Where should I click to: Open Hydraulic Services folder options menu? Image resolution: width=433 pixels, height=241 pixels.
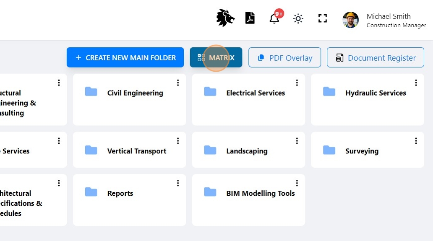pos(416,83)
